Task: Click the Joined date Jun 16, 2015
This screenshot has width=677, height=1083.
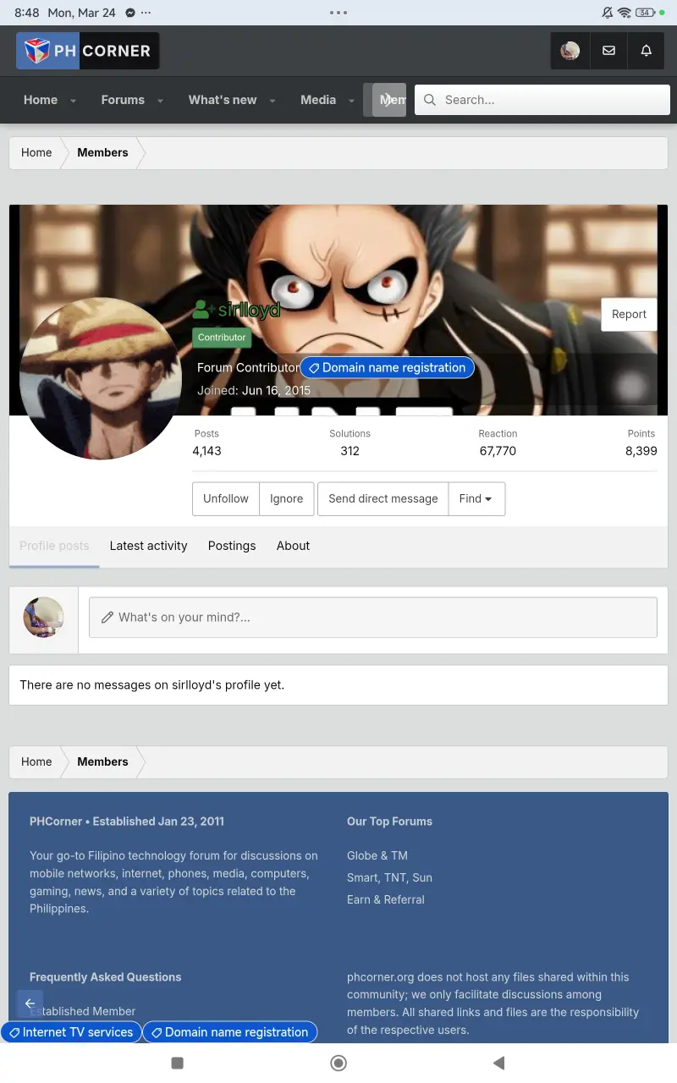Action: click(x=277, y=391)
